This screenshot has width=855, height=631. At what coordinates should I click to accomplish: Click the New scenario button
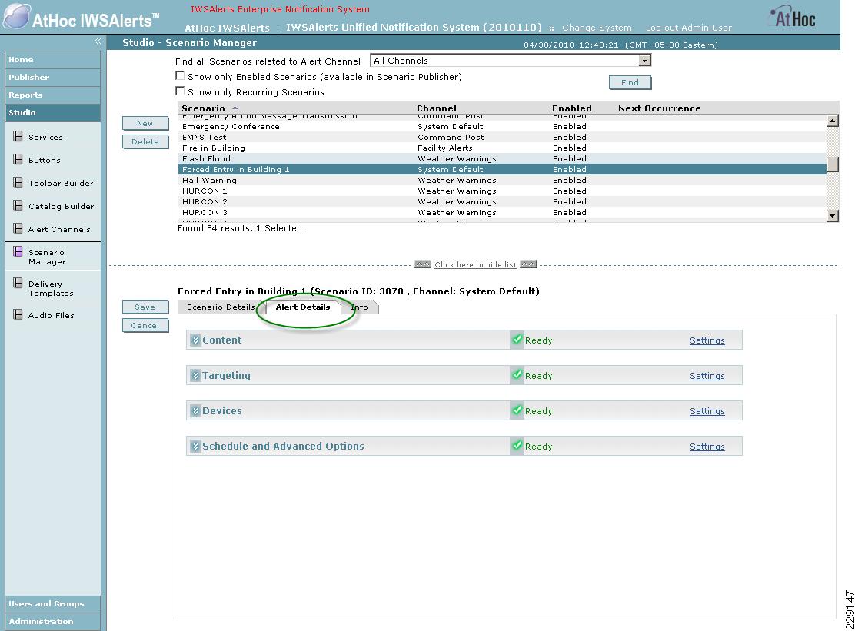pyautogui.click(x=145, y=123)
